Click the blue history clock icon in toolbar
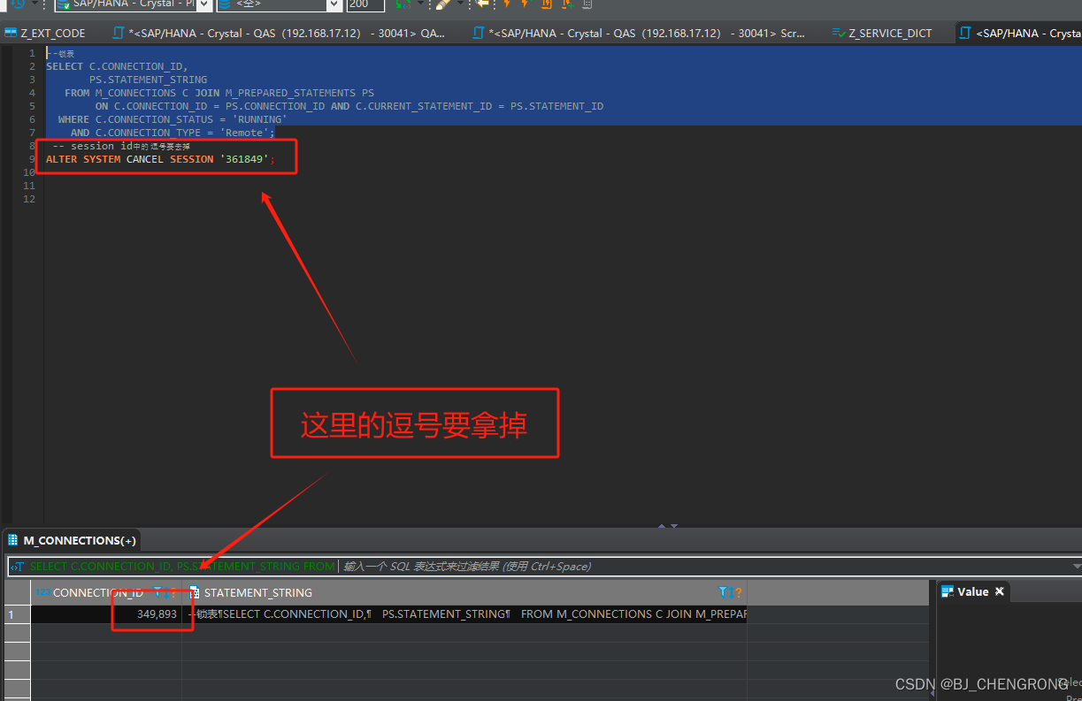Viewport: 1082px width, 701px height. tap(18, 4)
